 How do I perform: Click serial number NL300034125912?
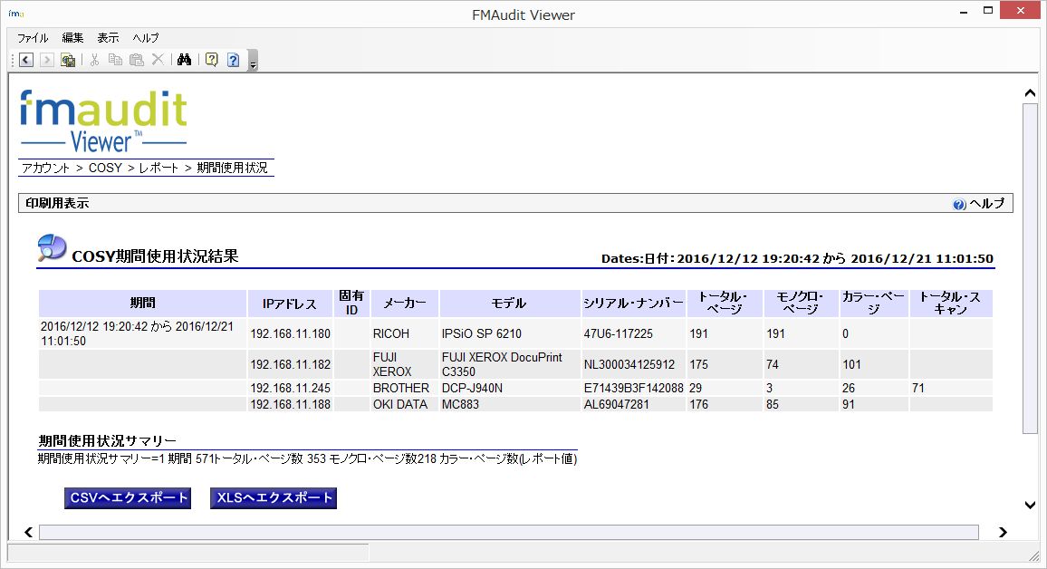tap(629, 364)
